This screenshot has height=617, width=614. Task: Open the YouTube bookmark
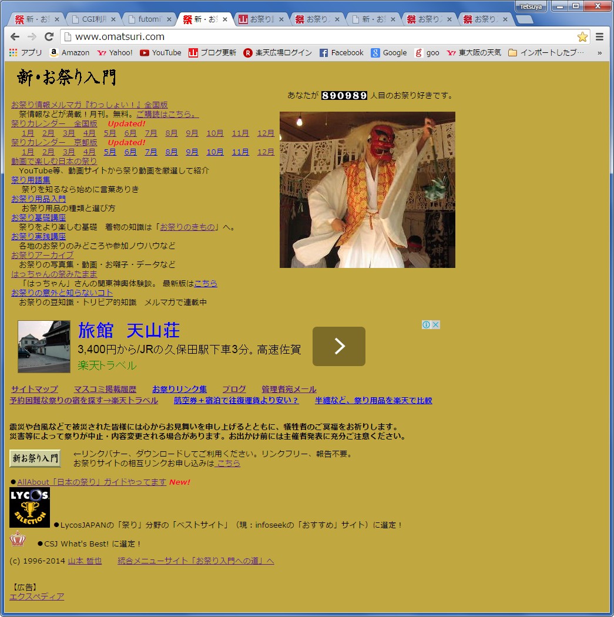160,53
